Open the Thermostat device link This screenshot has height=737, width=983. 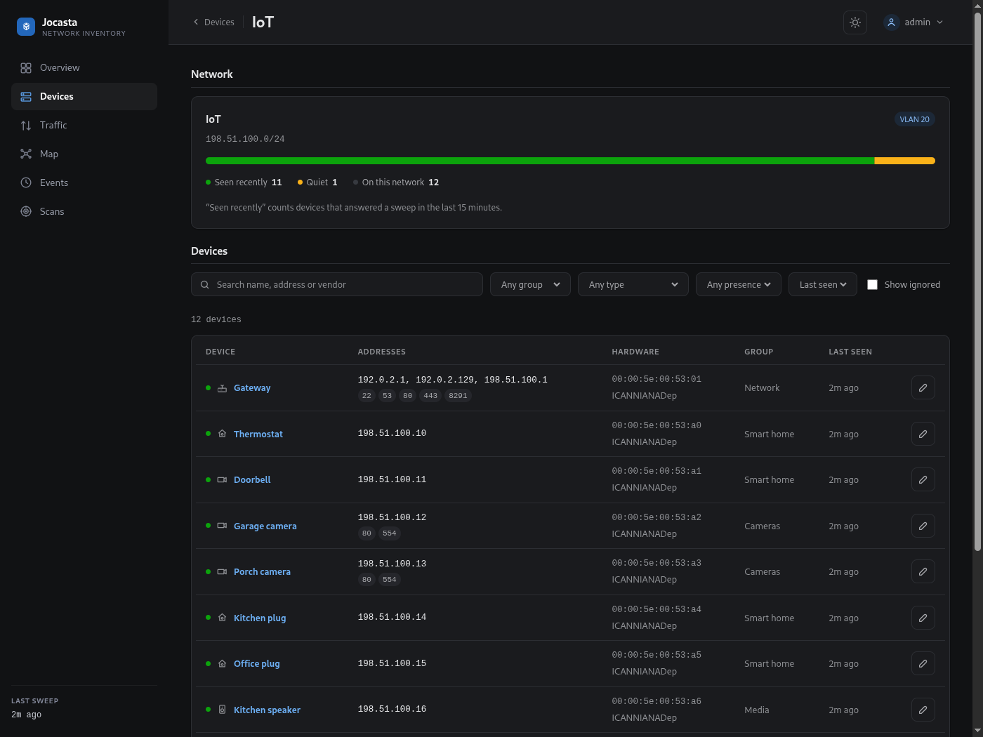[x=258, y=434]
